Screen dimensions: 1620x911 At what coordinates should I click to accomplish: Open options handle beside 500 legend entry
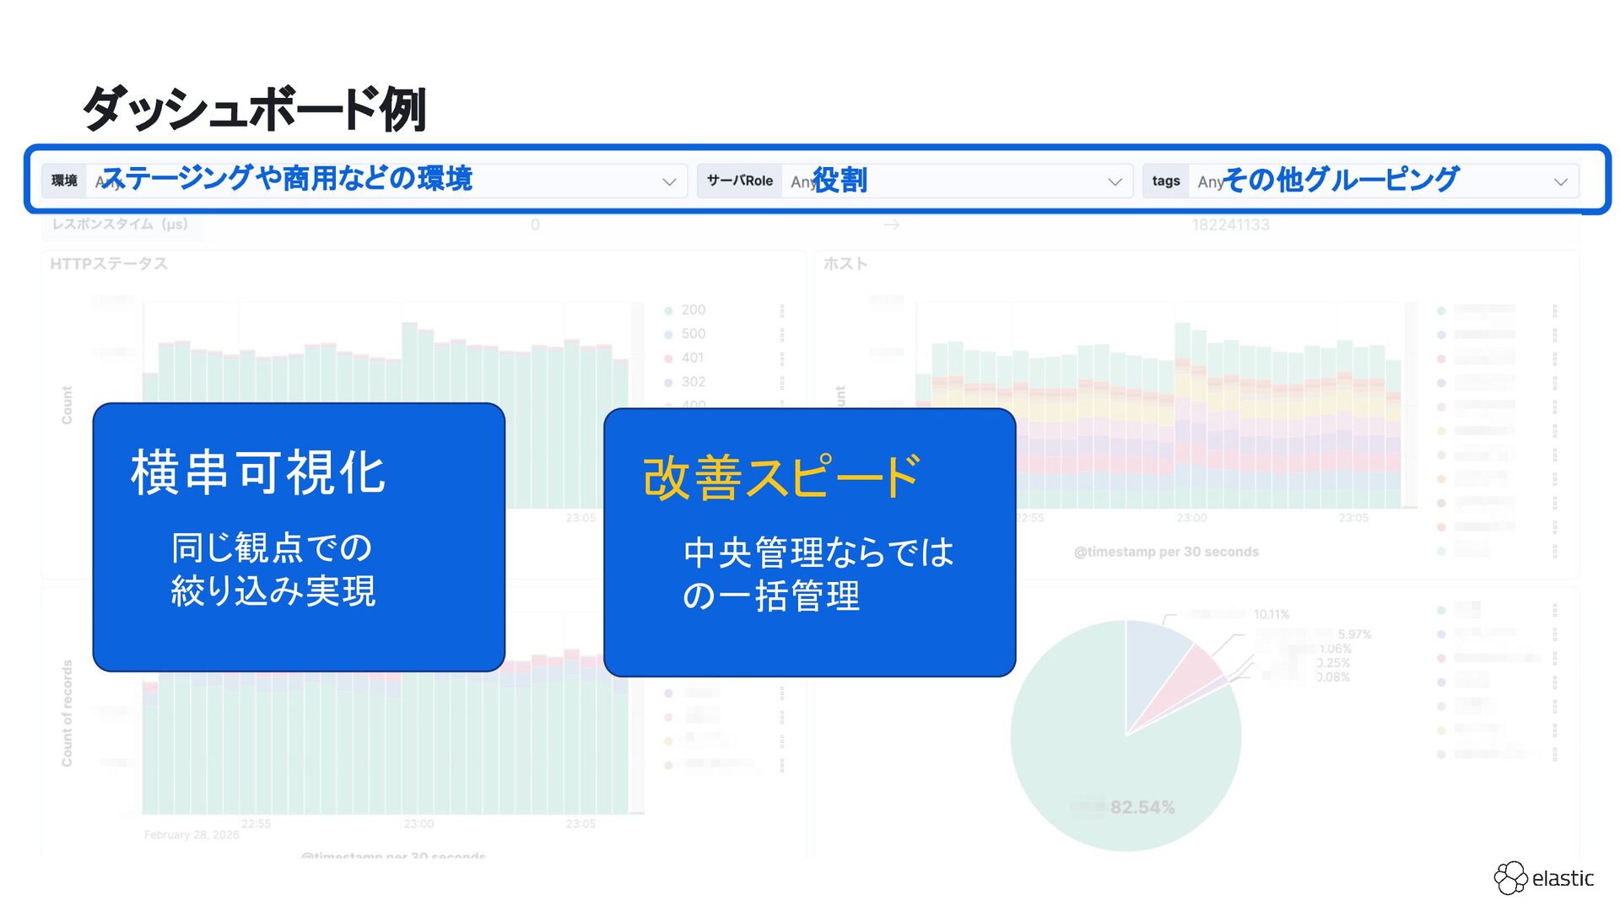click(782, 334)
